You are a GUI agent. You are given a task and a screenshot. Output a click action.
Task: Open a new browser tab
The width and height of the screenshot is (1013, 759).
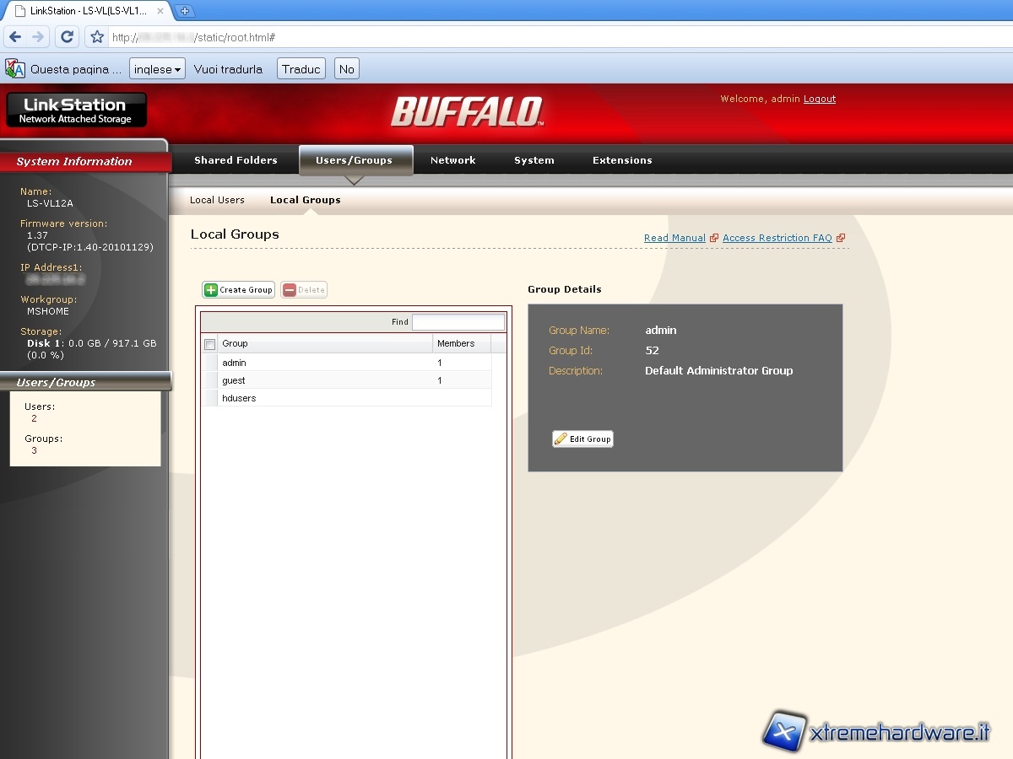coord(185,11)
